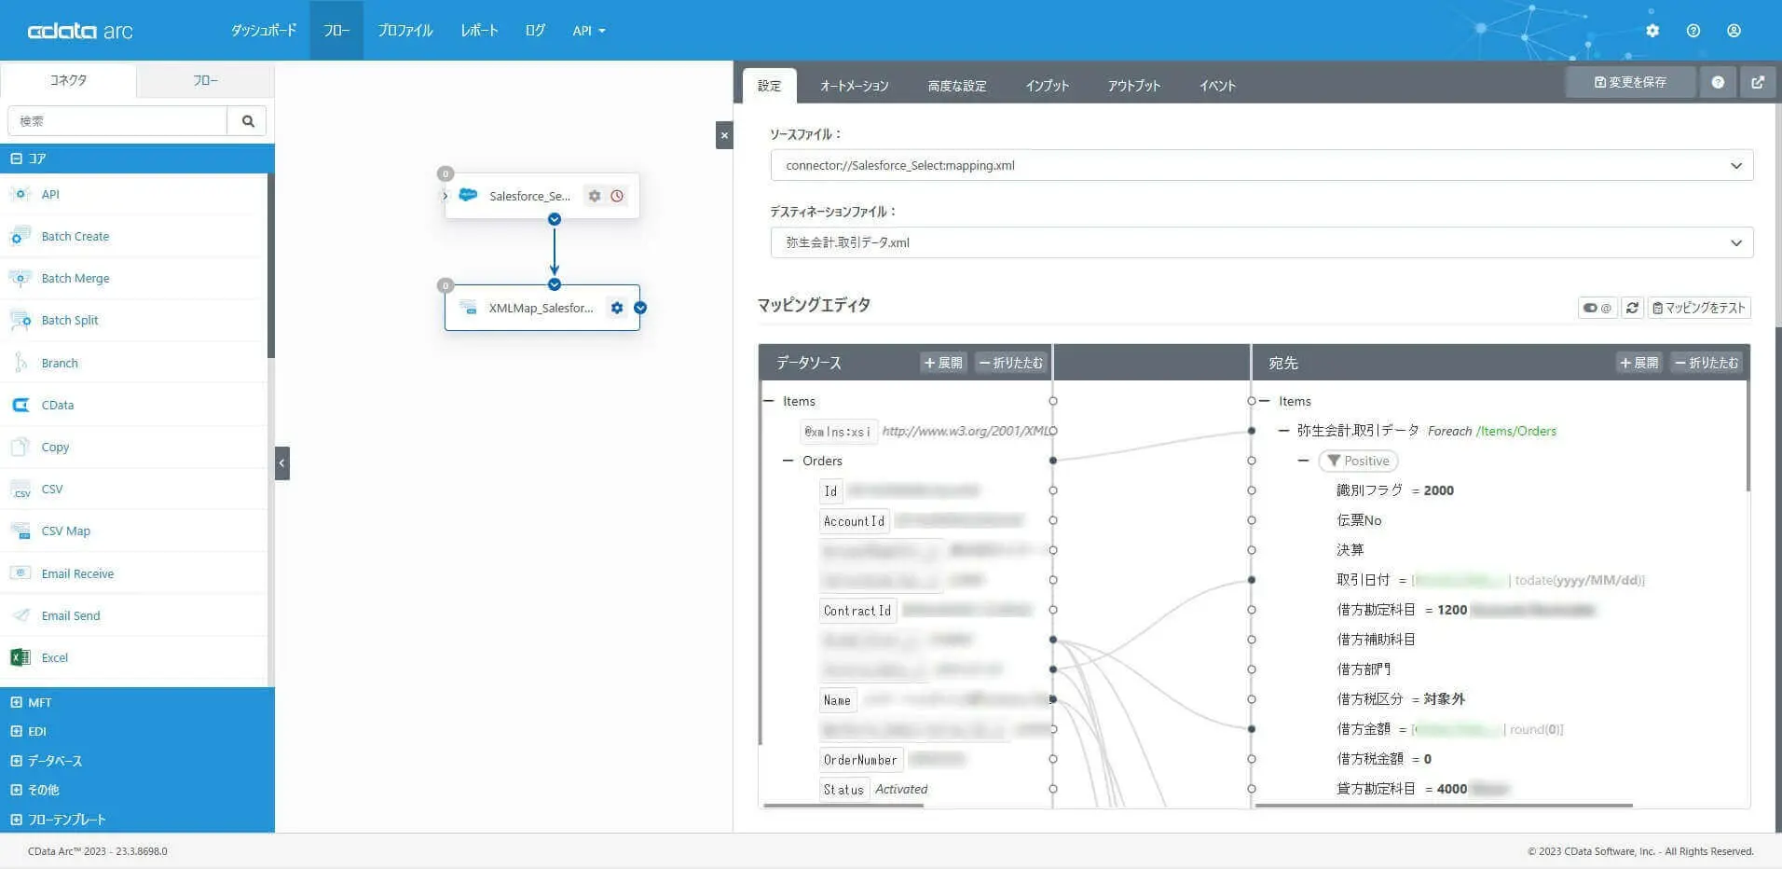Open the user account icon
The width and height of the screenshot is (1782, 869).
pos(1734,31)
